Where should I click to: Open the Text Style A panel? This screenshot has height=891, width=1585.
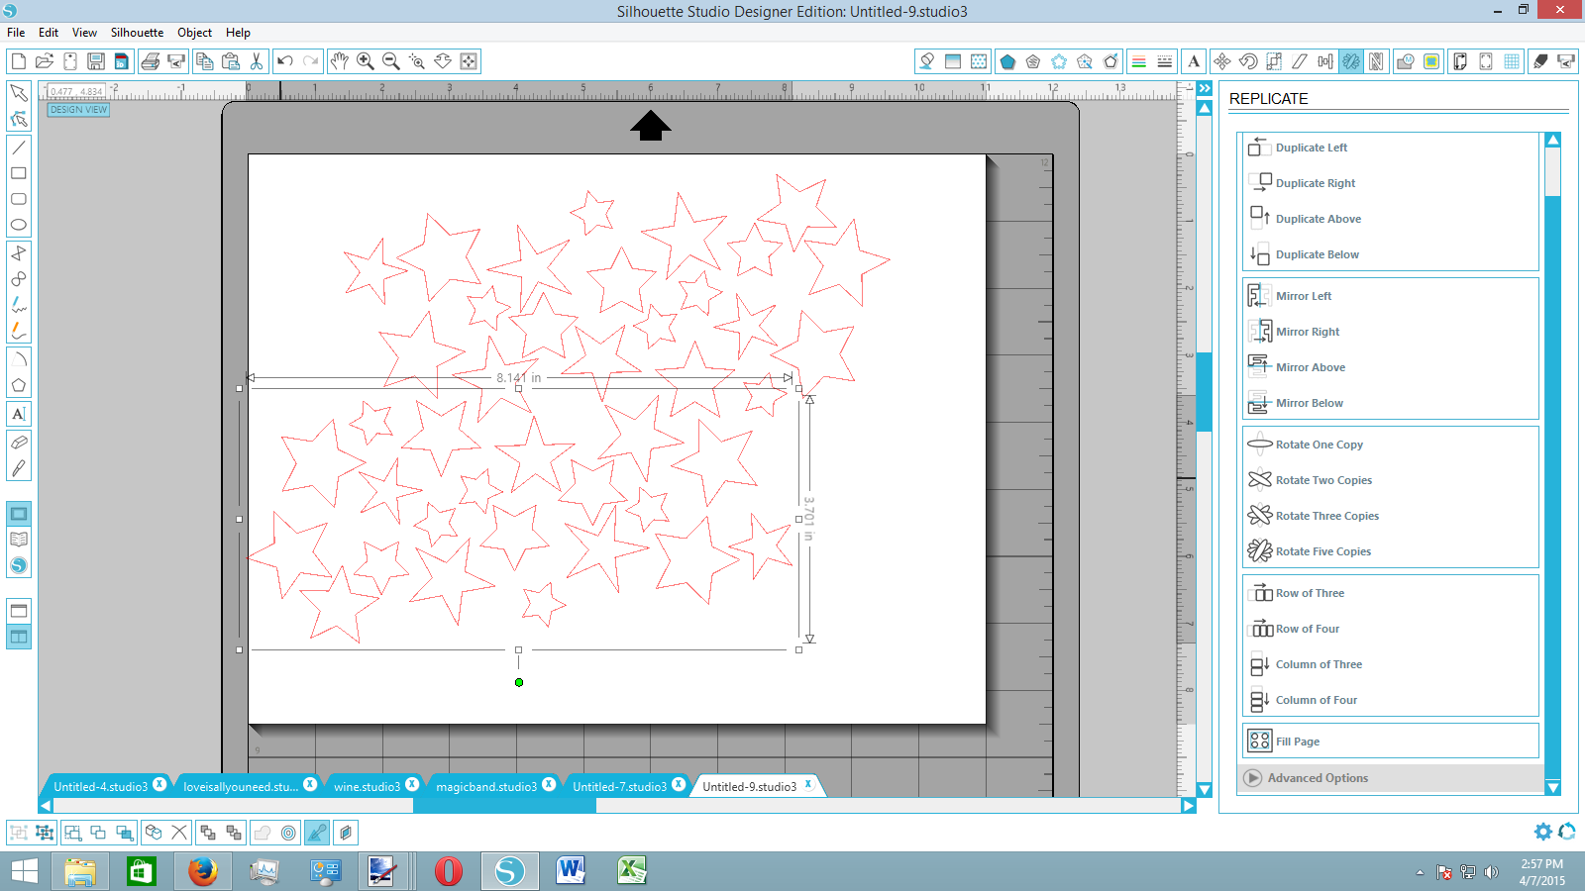pos(1194,61)
